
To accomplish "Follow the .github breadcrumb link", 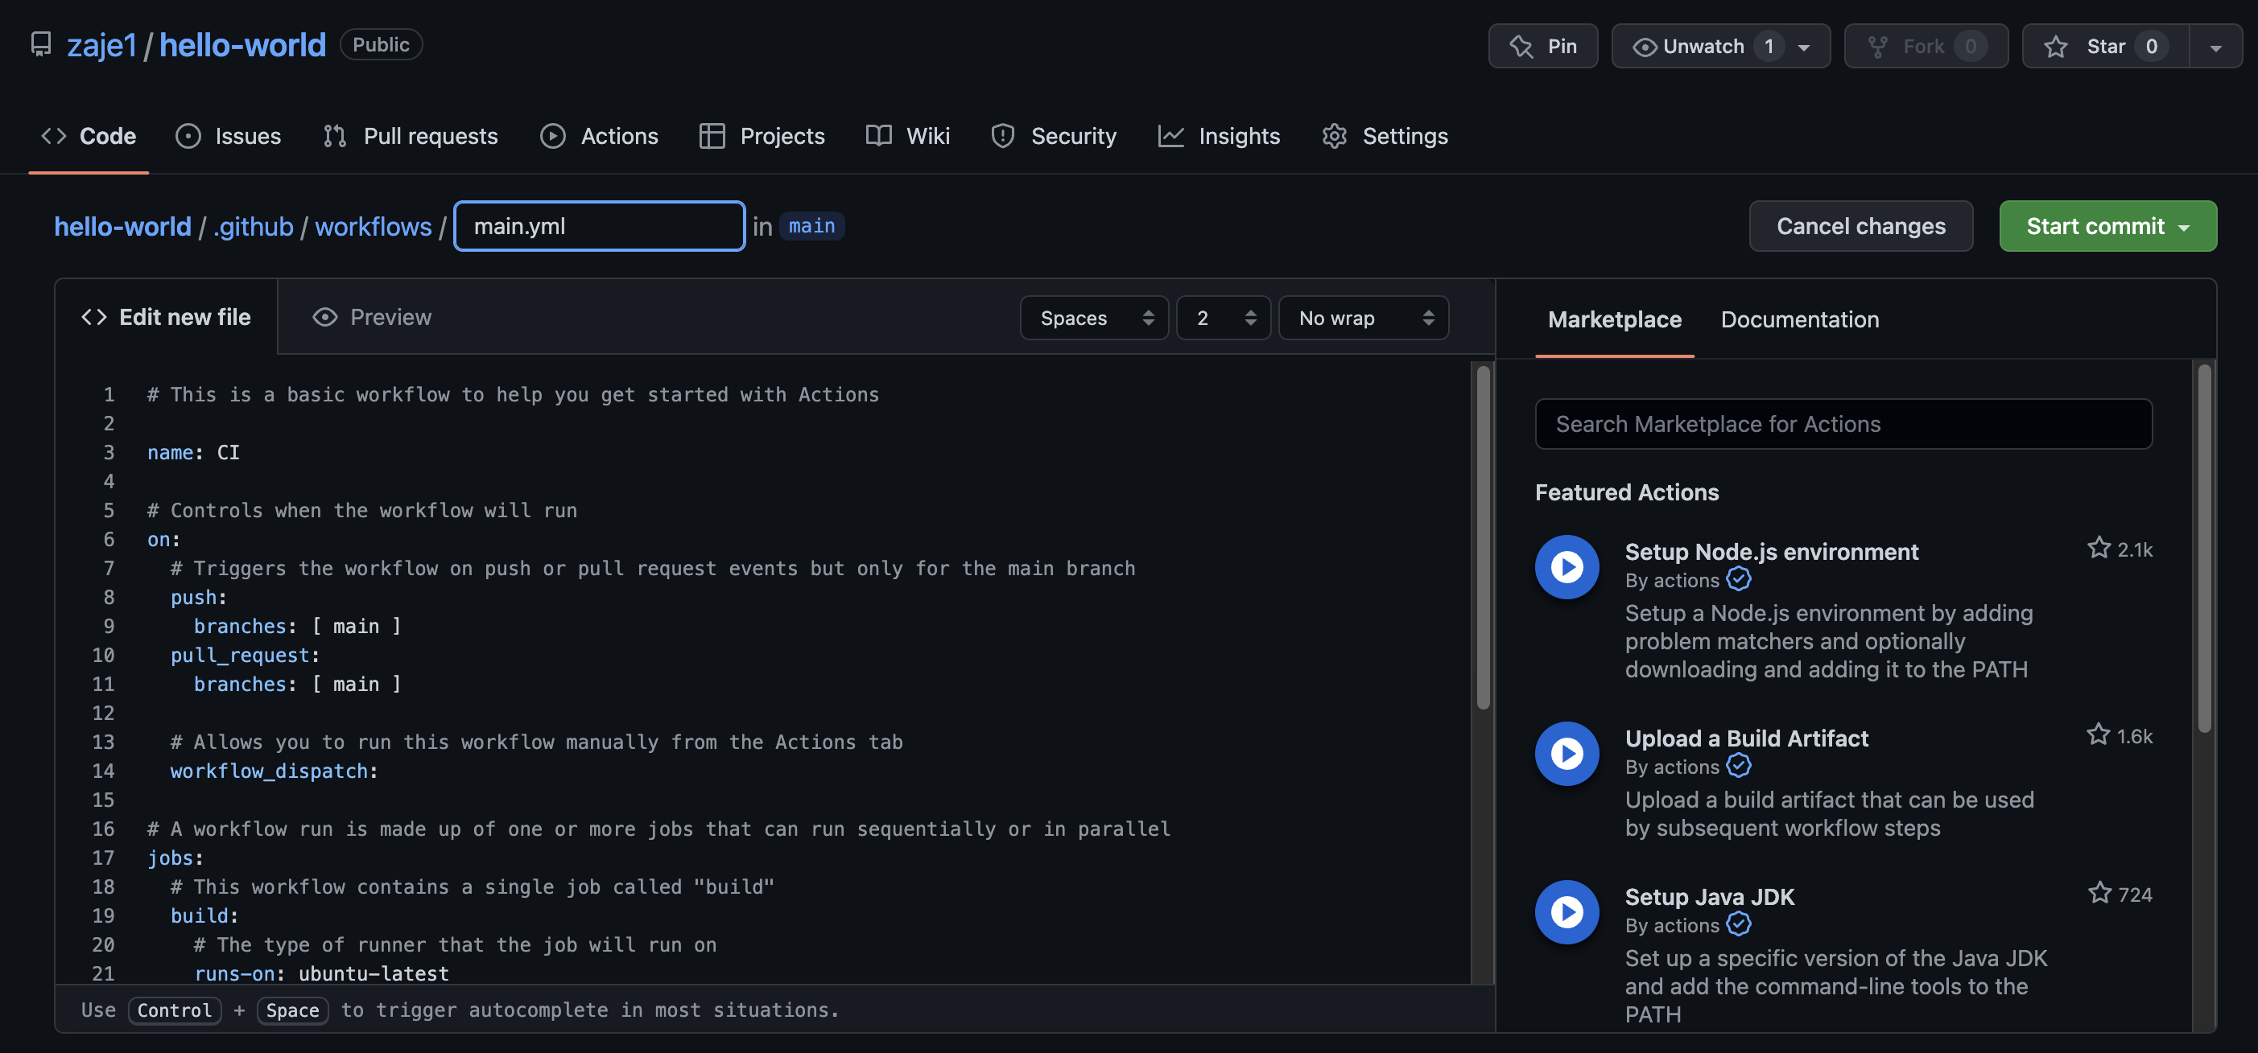I will (254, 227).
